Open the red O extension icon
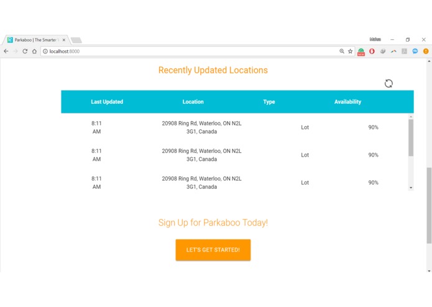The width and height of the screenshot is (432, 307). [x=372, y=51]
